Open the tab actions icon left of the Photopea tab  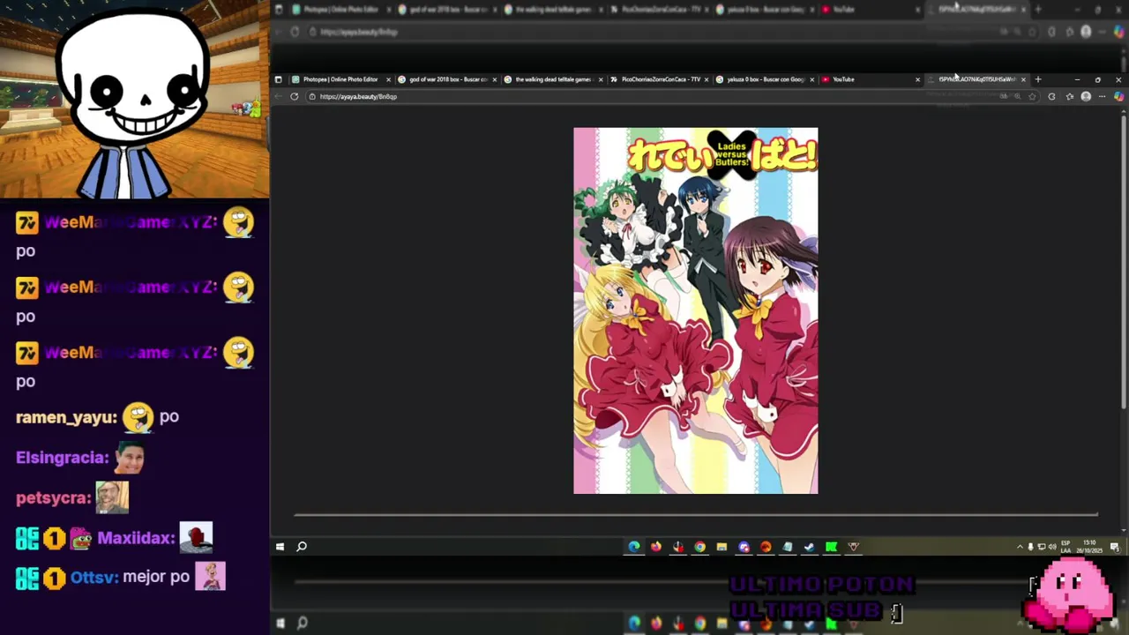[x=279, y=79]
